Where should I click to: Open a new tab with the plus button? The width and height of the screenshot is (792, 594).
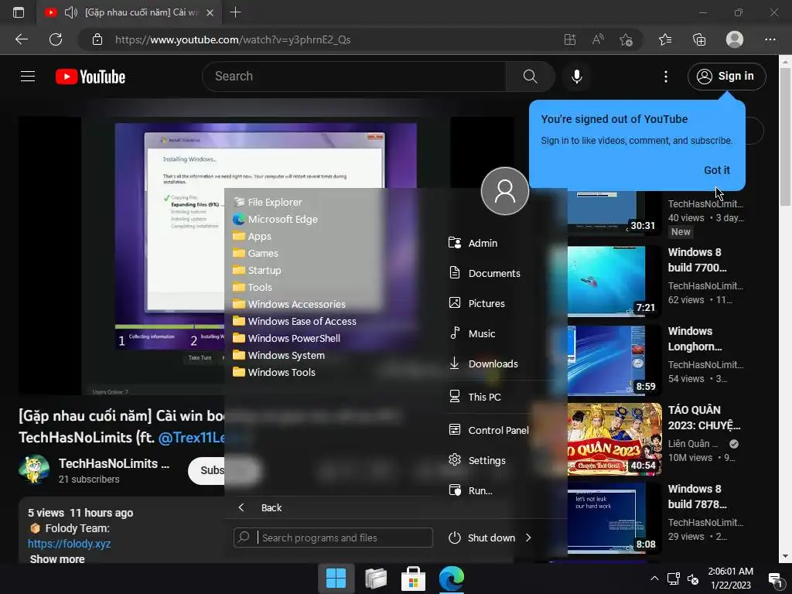tap(235, 12)
